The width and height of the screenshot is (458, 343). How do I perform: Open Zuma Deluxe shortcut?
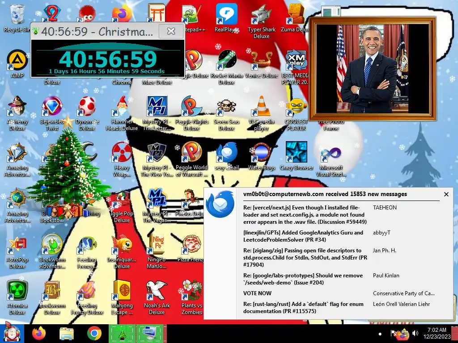pos(295,18)
